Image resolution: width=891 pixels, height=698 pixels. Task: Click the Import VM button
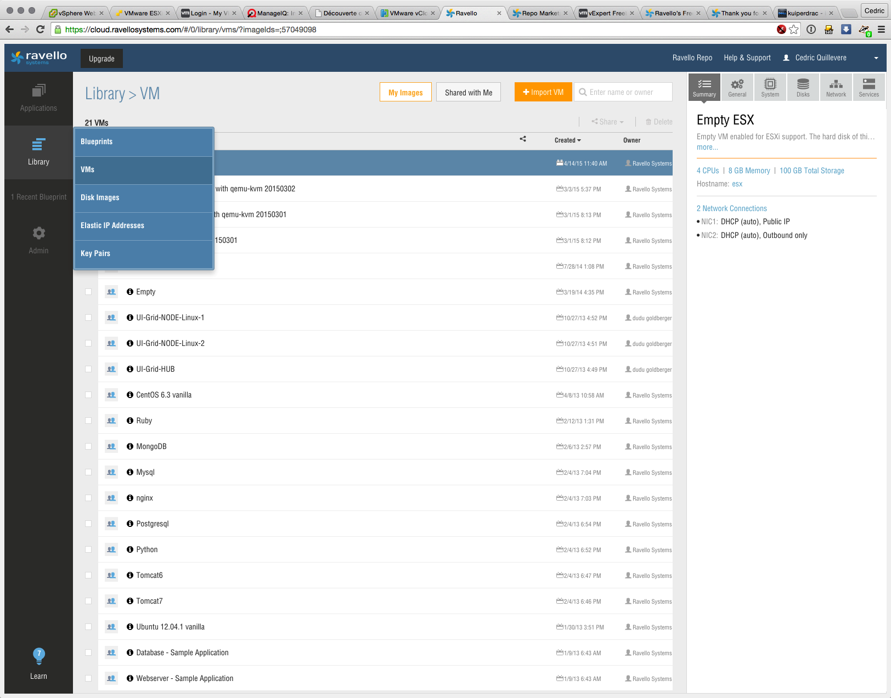pyautogui.click(x=543, y=92)
